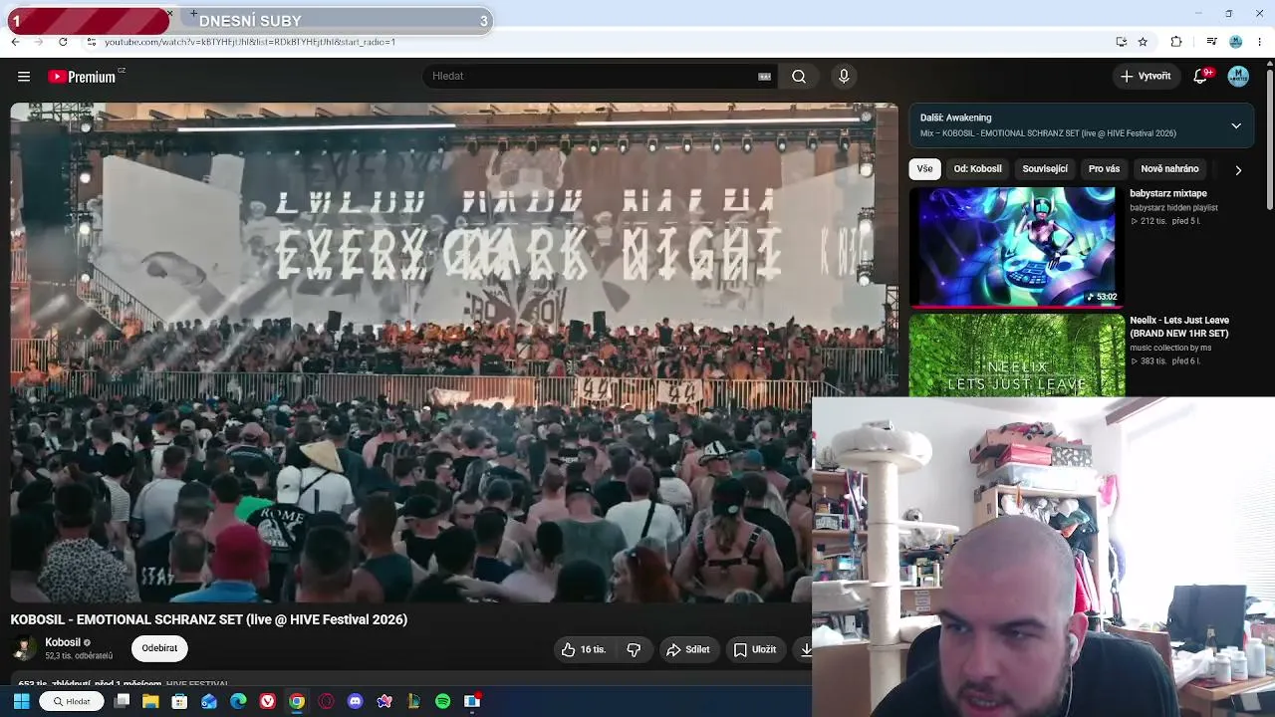Click the Vytvořit create button
Viewport: 1275px width, 717px height.
point(1146,76)
